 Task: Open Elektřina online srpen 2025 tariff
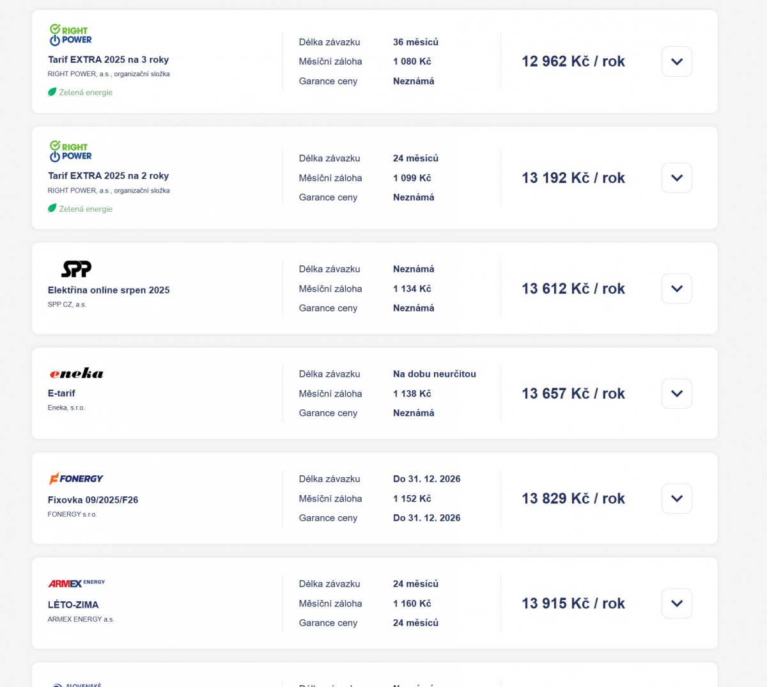pyautogui.click(x=109, y=290)
